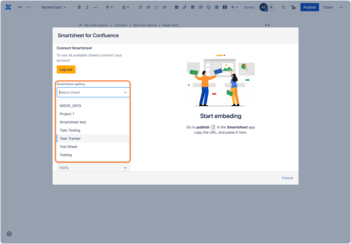The image size is (351, 244).
Task: Open page restrictions lock icon
Action: 293,7
